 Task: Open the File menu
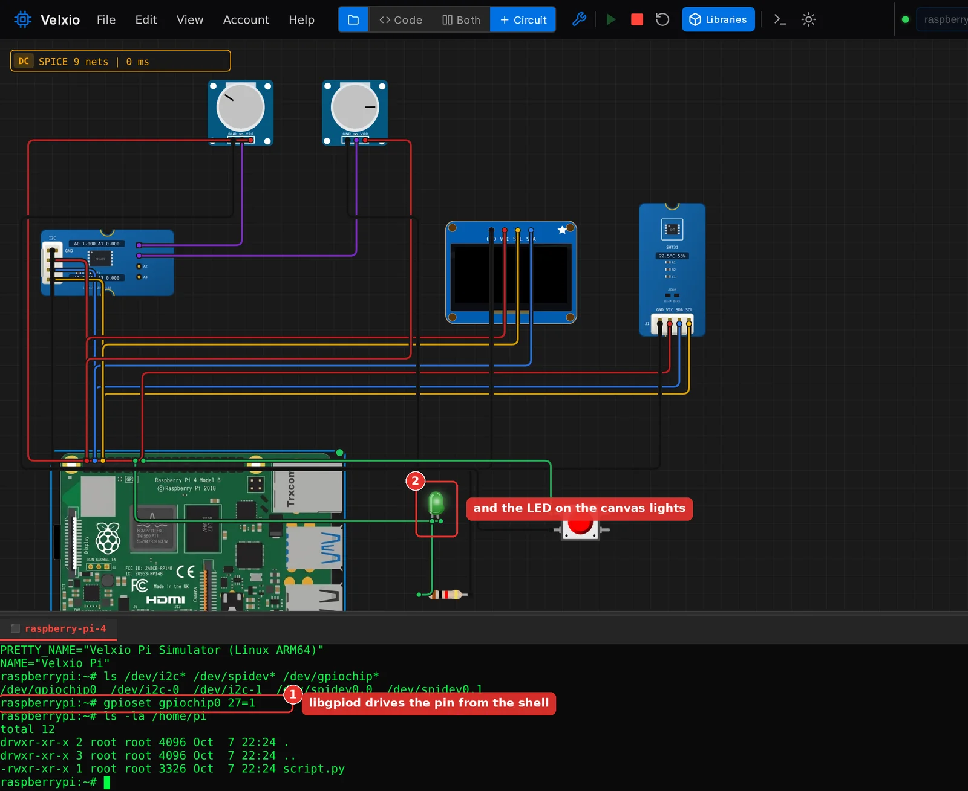(x=106, y=19)
